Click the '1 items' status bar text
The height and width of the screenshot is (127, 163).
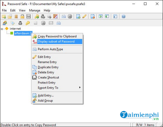(x=149, y=125)
